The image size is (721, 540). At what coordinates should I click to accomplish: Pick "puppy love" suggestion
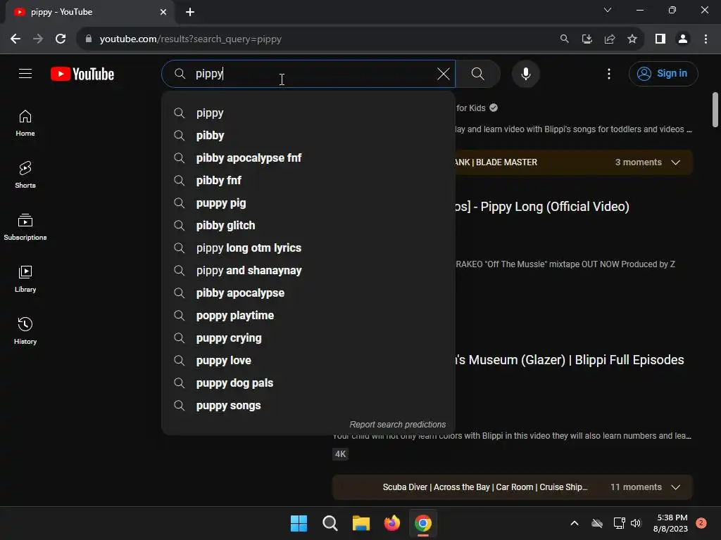(308, 361)
